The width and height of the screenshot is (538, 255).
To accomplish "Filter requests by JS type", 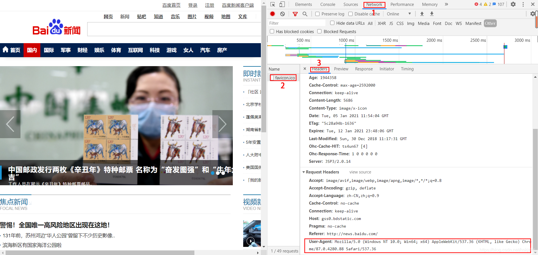I will pyautogui.click(x=391, y=23).
